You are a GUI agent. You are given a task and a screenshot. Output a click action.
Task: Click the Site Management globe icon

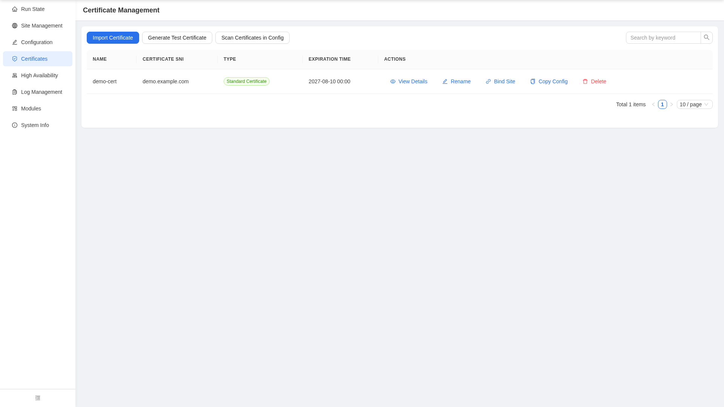(15, 26)
